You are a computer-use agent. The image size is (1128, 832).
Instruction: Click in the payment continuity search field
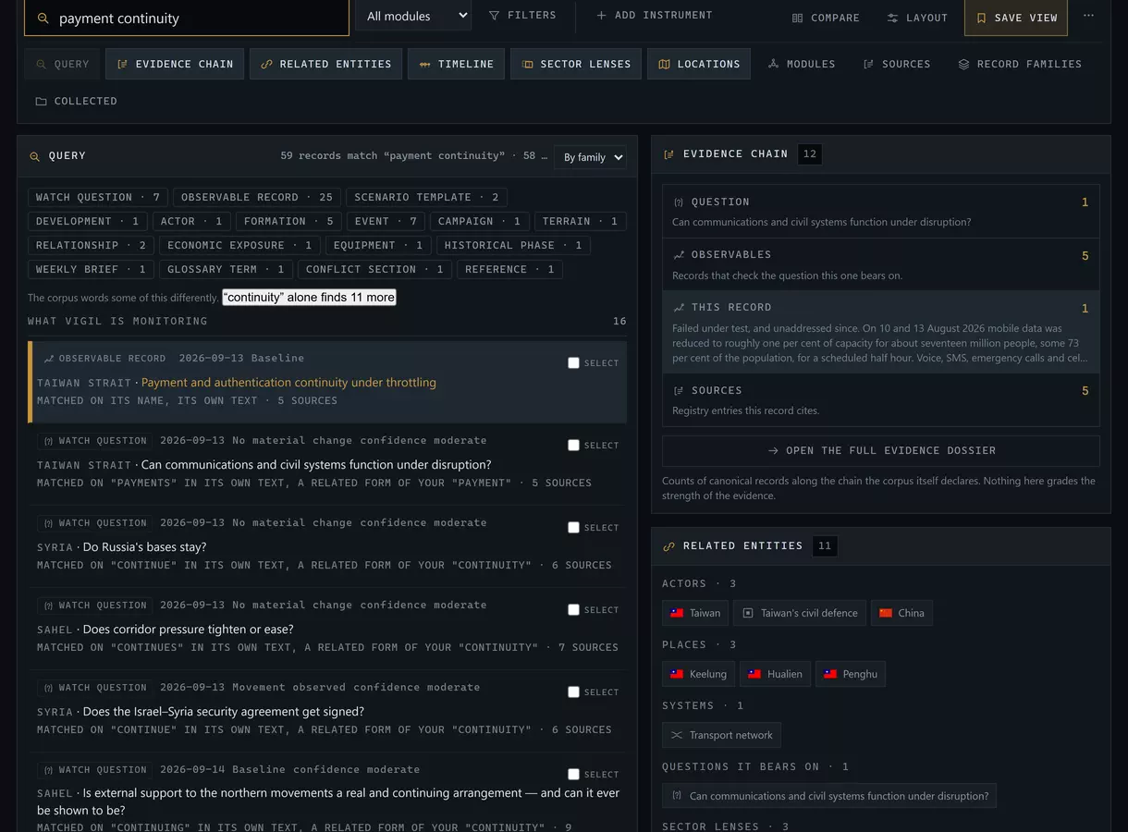coord(187,18)
